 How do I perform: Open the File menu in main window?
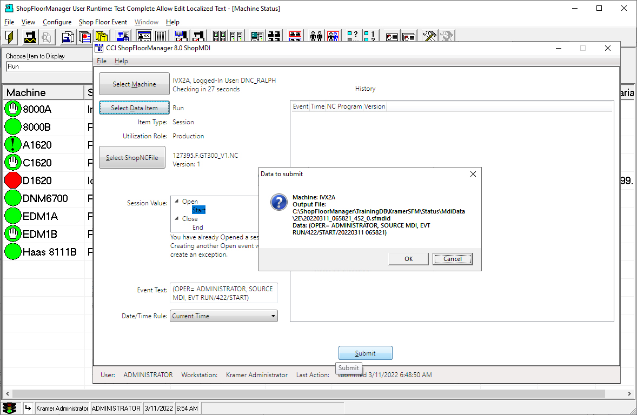[x=9, y=22]
